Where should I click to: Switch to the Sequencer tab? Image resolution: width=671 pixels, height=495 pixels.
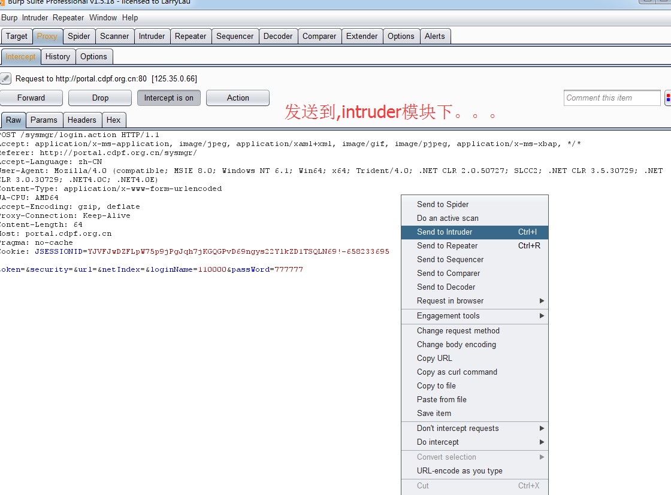pyautogui.click(x=235, y=37)
